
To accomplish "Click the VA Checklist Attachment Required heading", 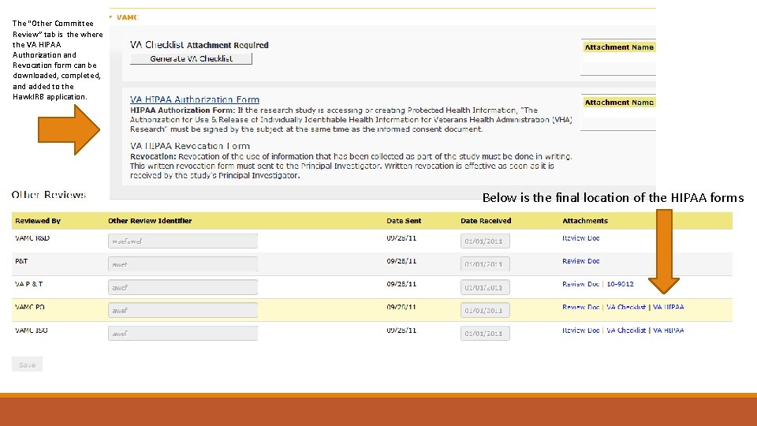I will pos(199,45).
